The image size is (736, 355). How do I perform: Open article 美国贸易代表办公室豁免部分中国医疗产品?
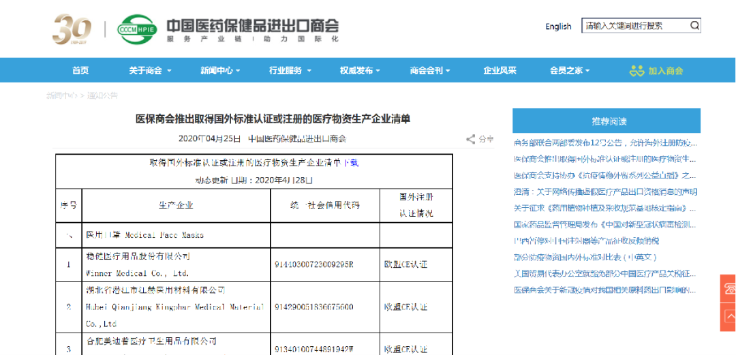[x=606, y=274]
